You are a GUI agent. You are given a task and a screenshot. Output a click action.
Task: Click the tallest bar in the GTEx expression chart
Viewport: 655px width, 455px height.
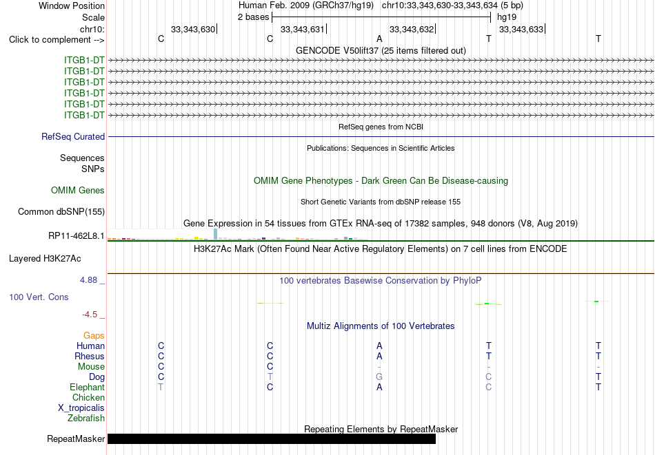pyautogui.click(x=216, y=234)
